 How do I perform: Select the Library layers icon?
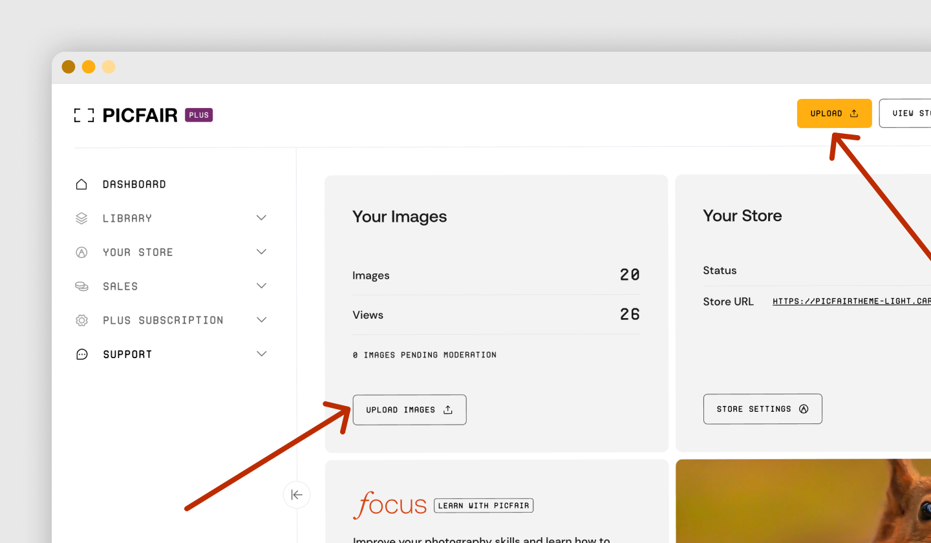(81, 218)
